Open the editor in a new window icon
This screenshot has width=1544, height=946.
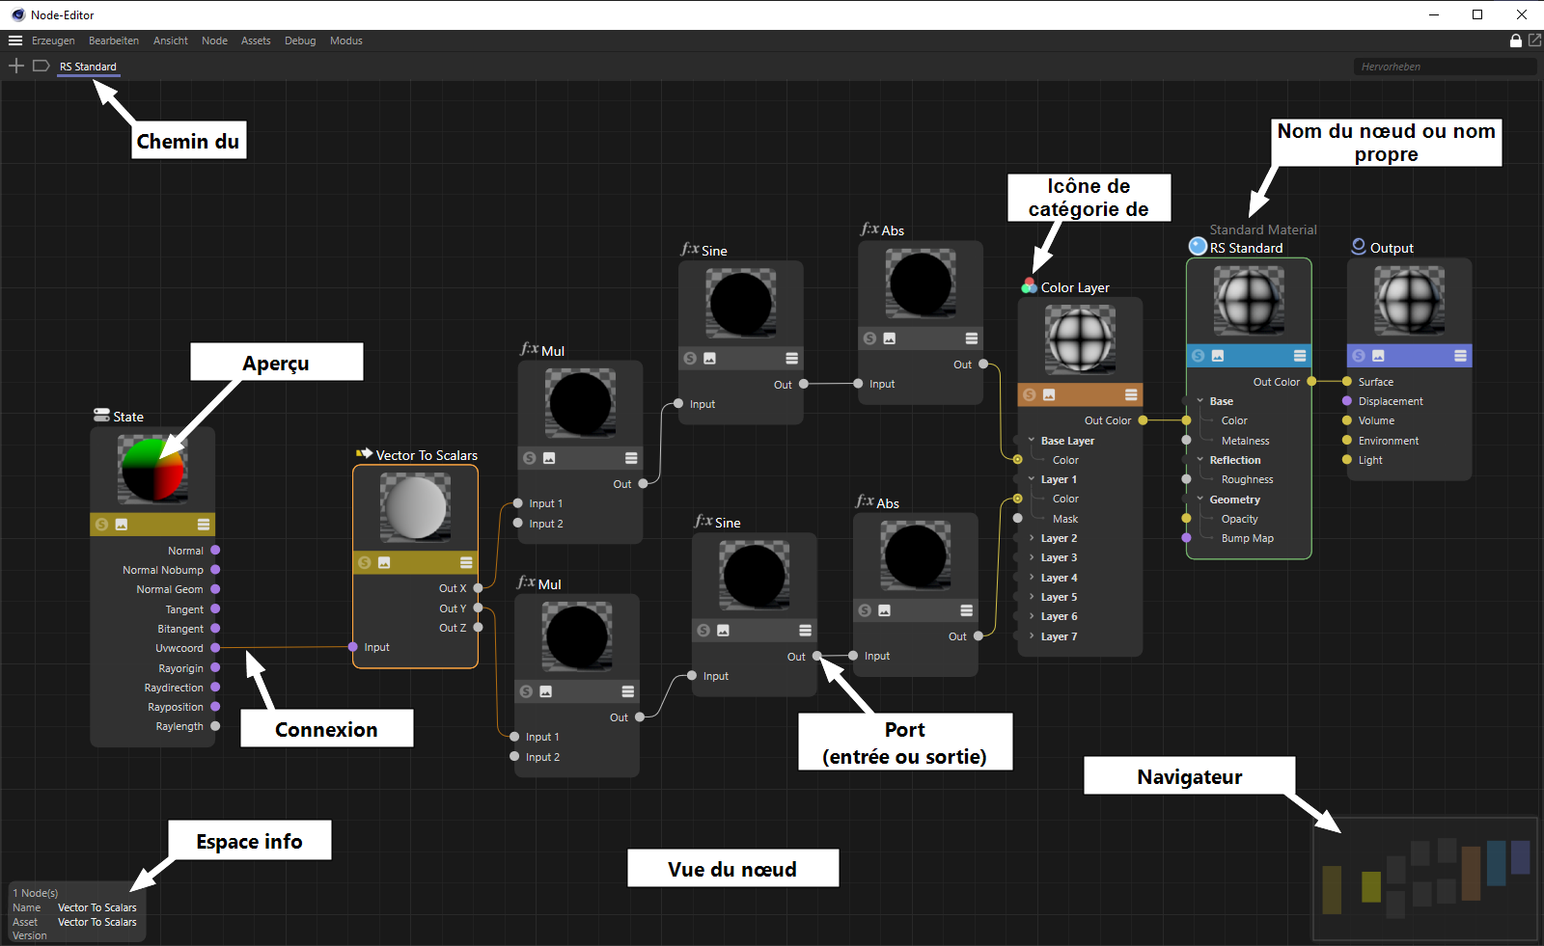tap(1534, 41)
